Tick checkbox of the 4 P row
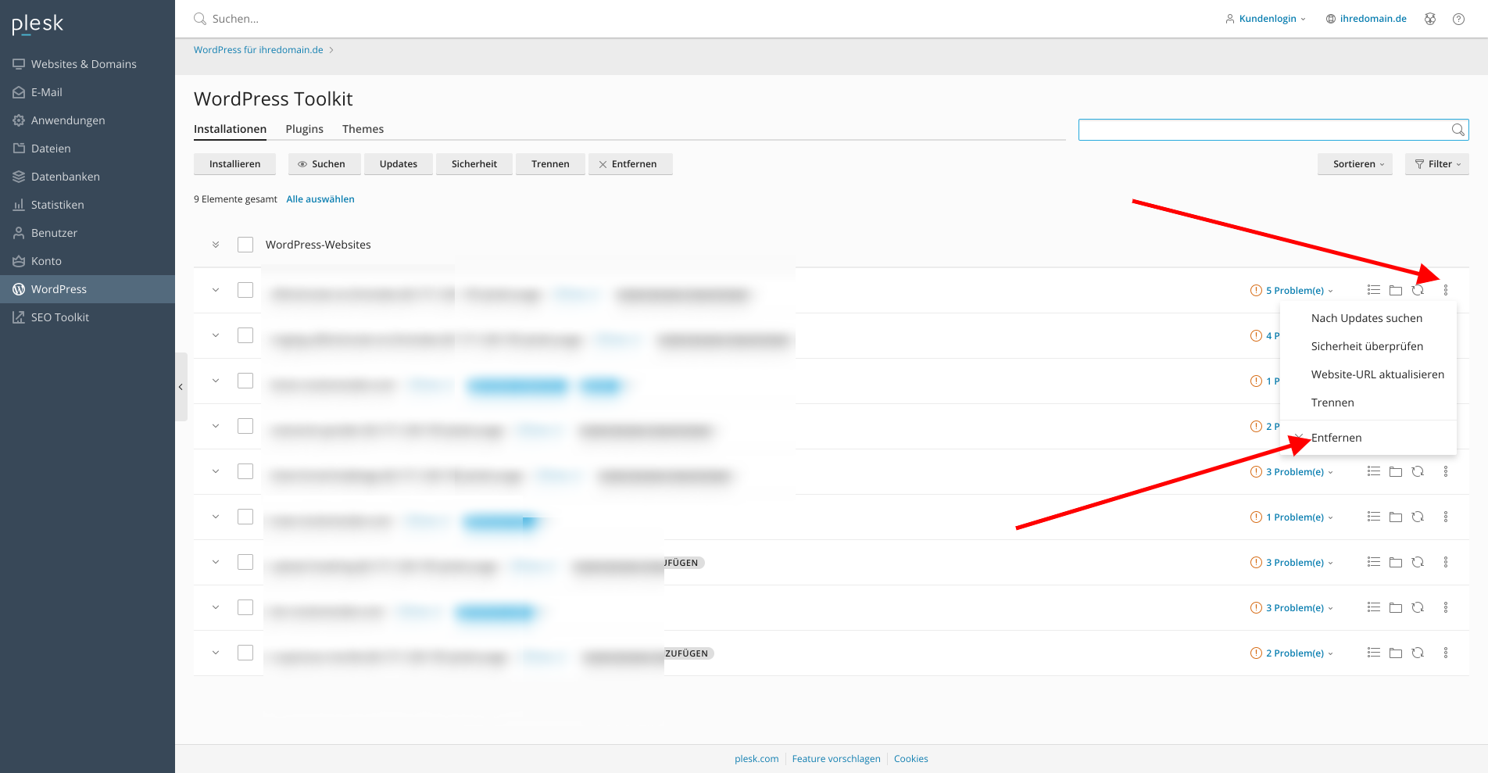1488x773 pixels. tap(245, 335)
